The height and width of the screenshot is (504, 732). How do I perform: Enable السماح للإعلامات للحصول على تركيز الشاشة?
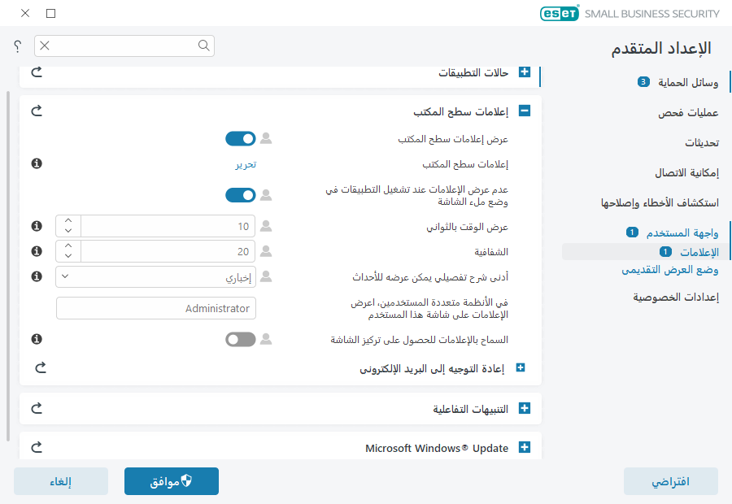click(240, 339)
